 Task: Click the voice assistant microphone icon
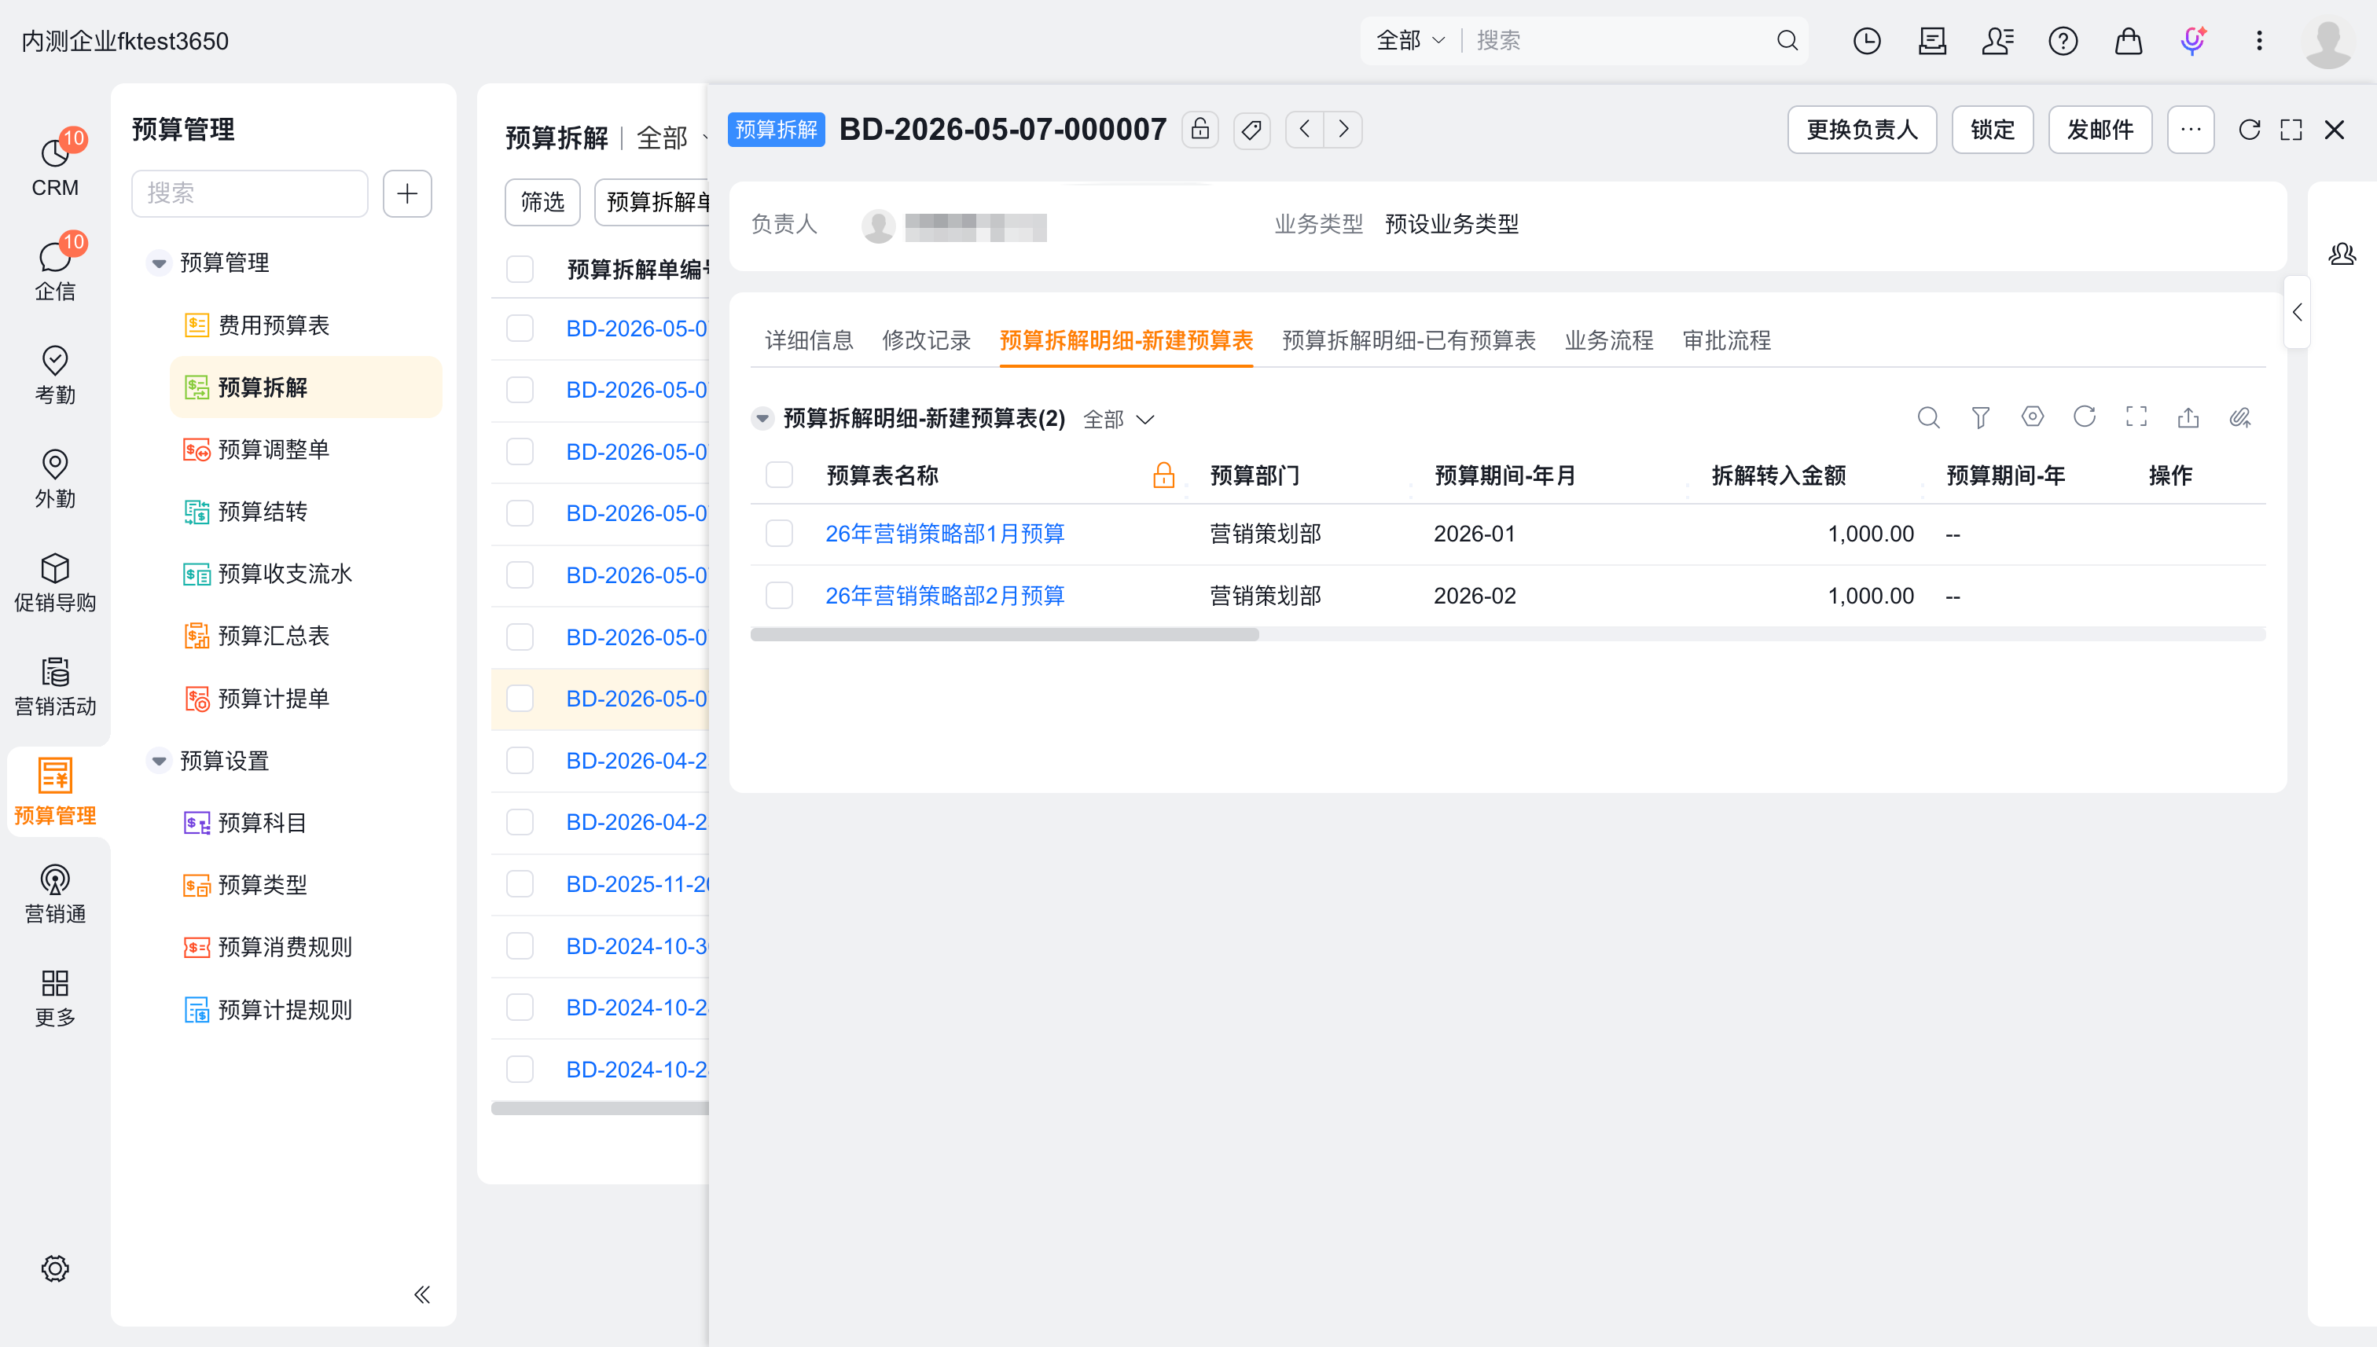tap(2193, 41)
